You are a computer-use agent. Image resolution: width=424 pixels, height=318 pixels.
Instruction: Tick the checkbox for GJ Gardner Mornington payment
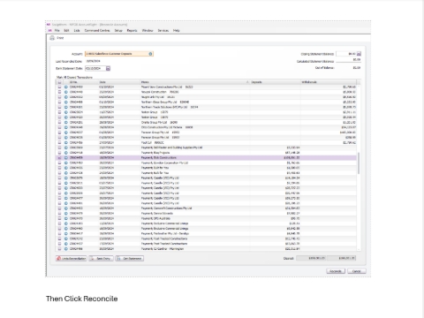pos(59,249)
